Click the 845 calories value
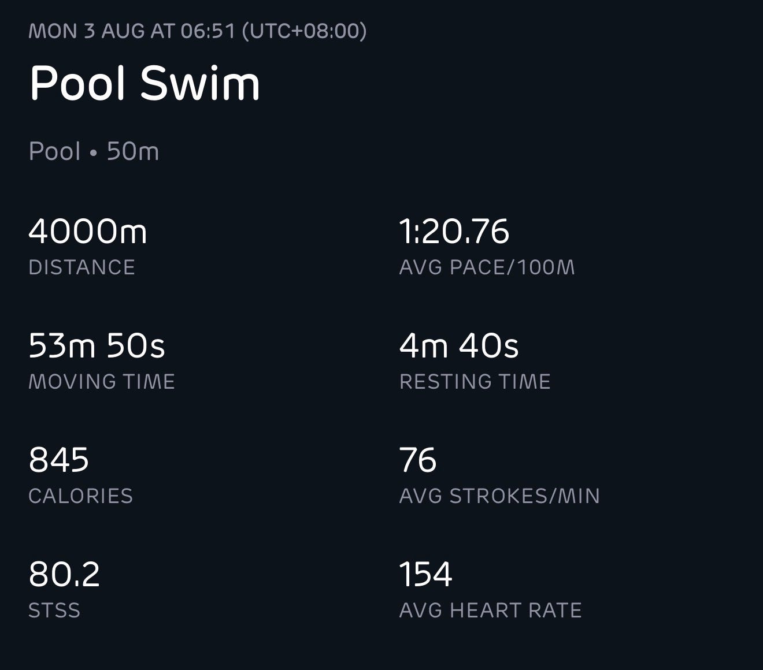Viewport: 763px width, 670px height. [x=59, y=460]
